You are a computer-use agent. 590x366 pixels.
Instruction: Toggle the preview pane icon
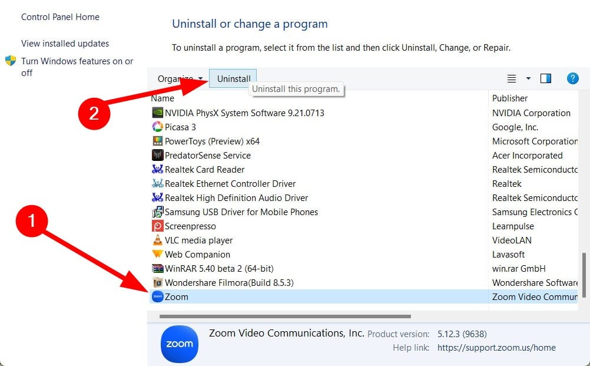click(546, 78)
